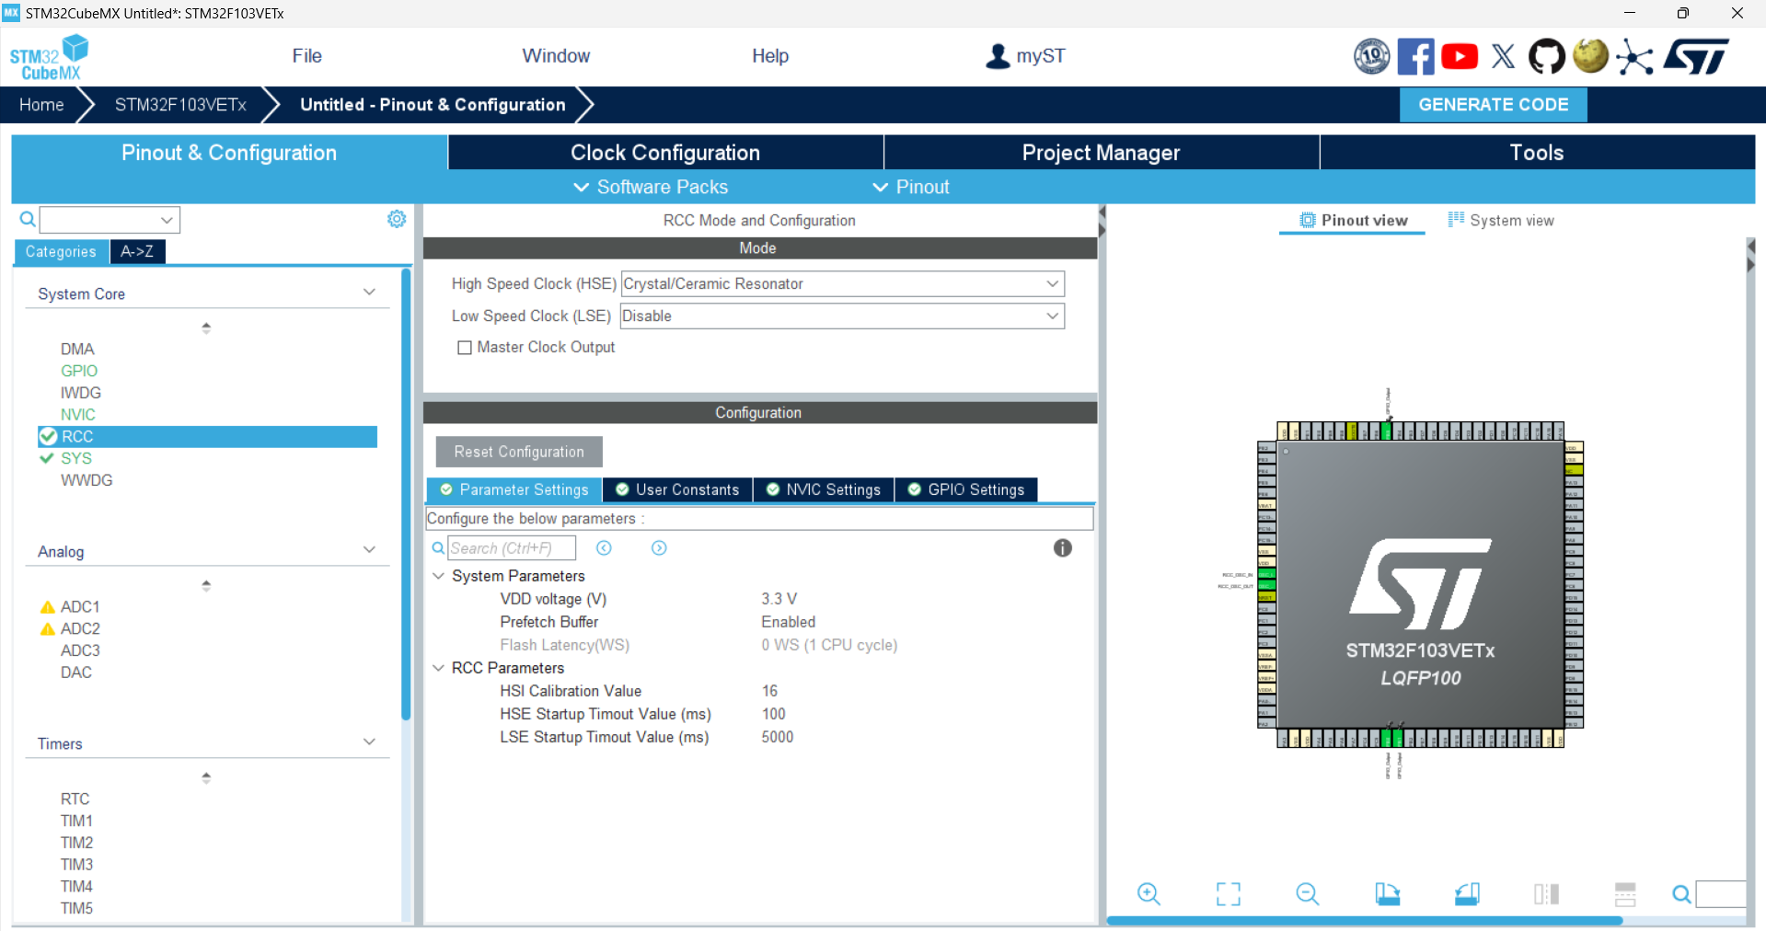
Task: Collapse the System Core category
Action: pyautogui.click(x=369, y=293)
